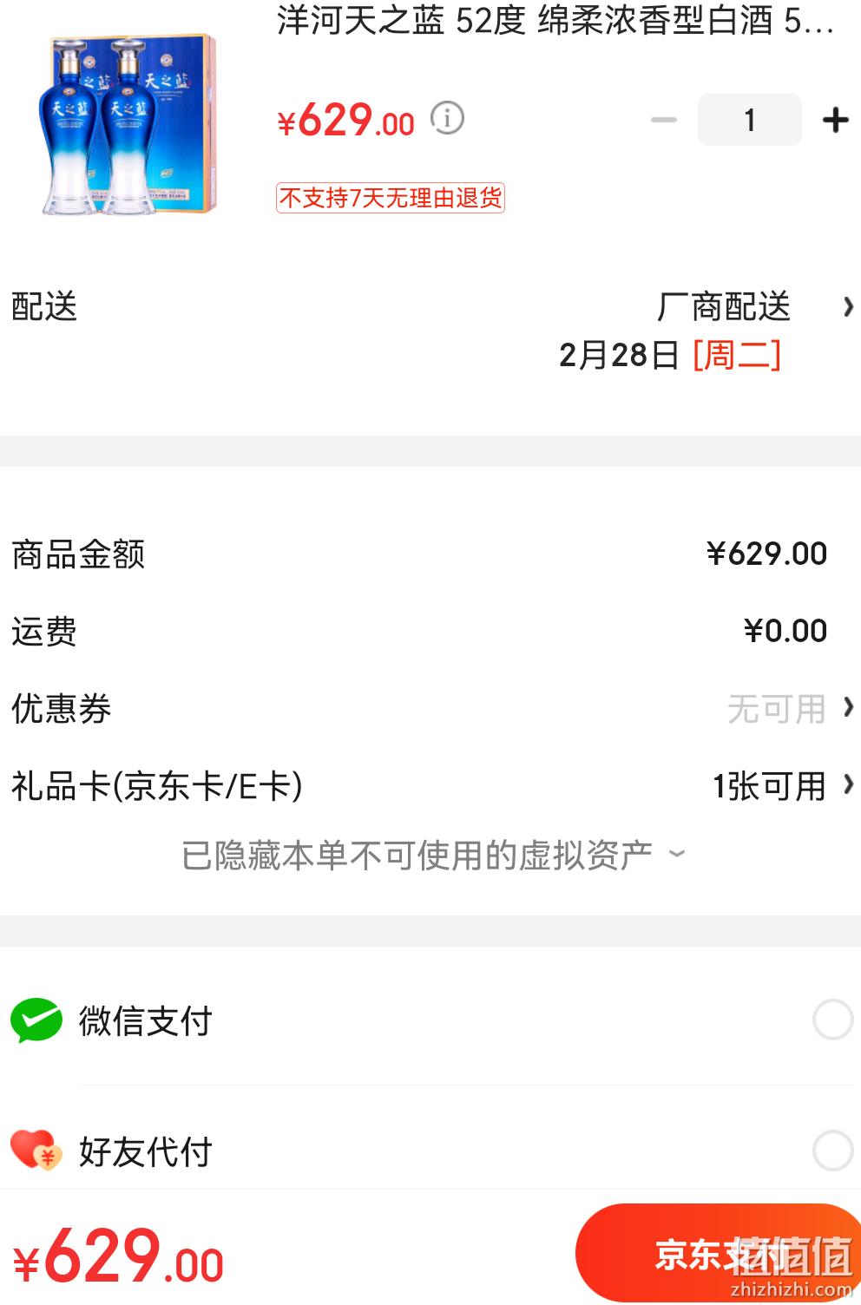
Task: Tap the friend-pay heart icon
Action: [36, 1151]
